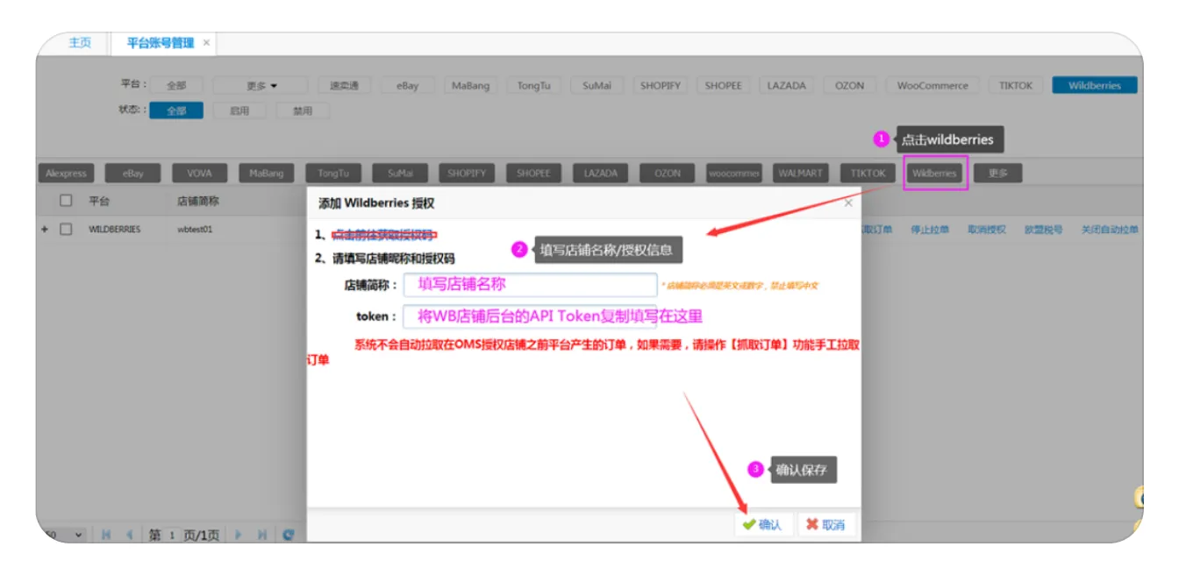
Task: Click the 取消授权 link in the row
Action: click(x=986, y=230)
